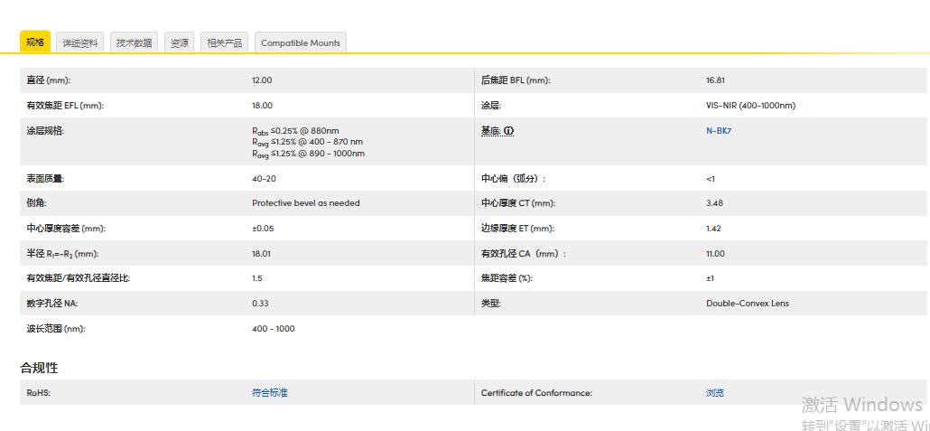Click the Protective bevel as needed text
Screen dimensions: 930x431
305,203
